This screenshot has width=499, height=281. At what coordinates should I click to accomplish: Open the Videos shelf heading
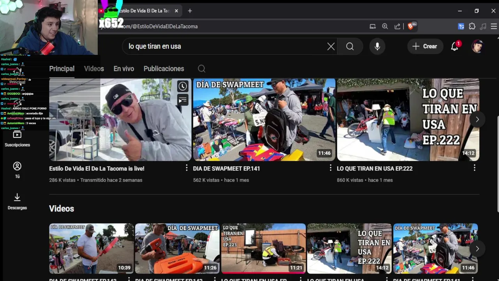click(x=62, y=209)
